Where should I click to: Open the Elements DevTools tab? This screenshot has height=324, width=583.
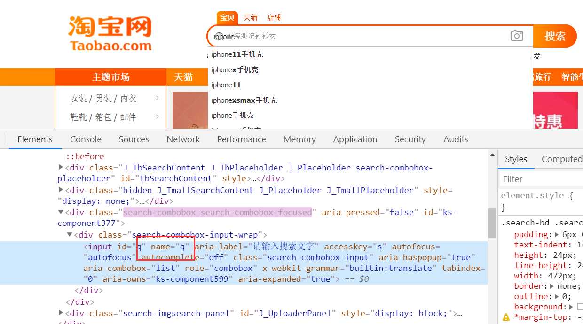tap(35, 139)
